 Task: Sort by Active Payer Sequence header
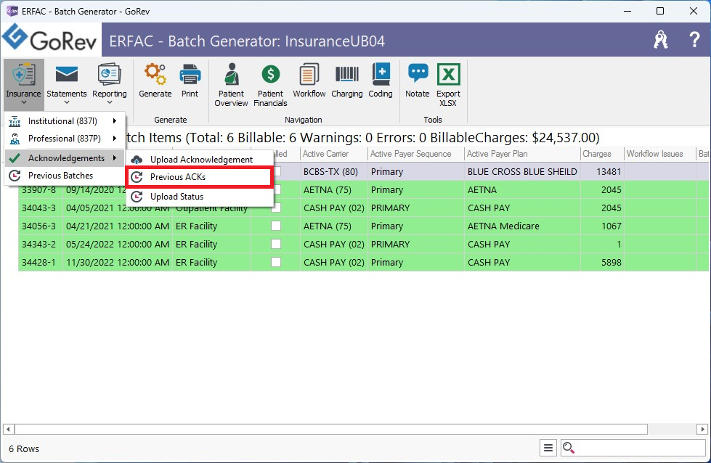[x=416, y=154]
